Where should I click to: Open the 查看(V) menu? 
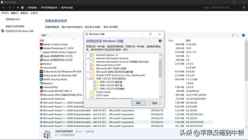tap(24, 13)
